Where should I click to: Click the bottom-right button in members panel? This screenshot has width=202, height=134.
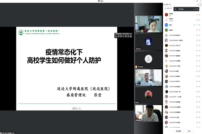click(189, 131)
